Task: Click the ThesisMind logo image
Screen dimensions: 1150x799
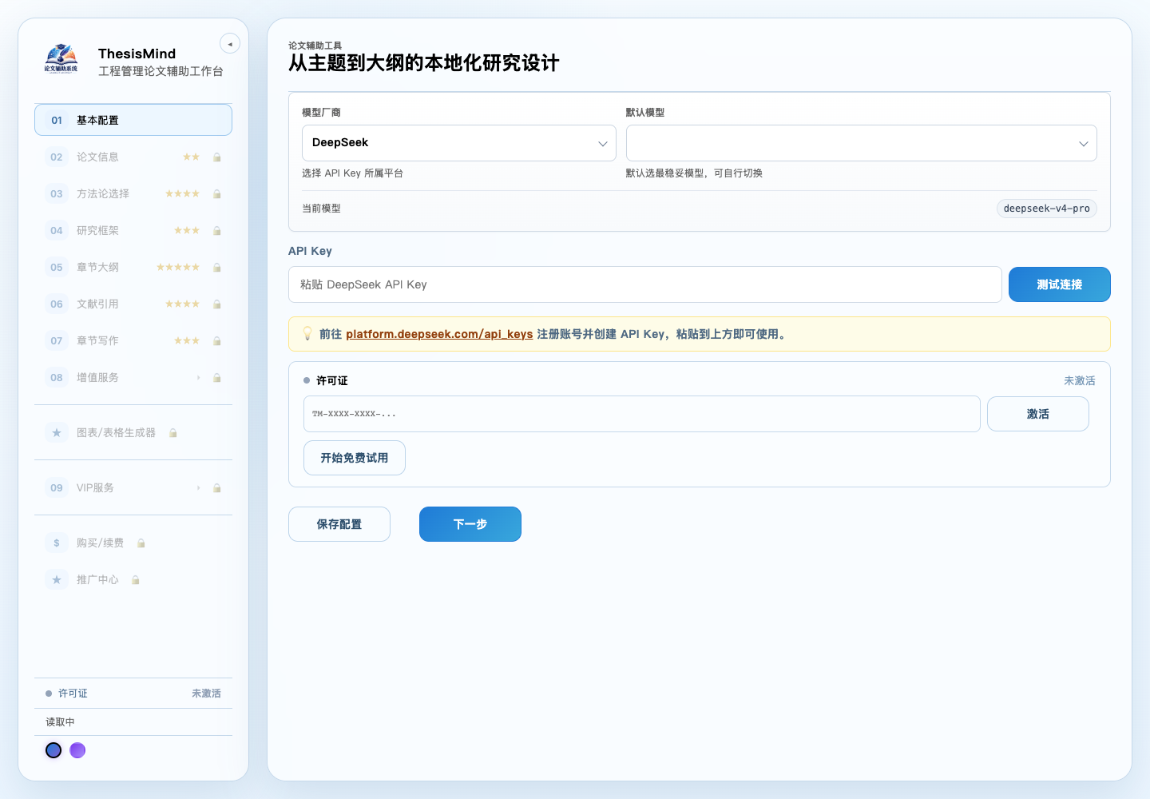Action: coord(61,60)
